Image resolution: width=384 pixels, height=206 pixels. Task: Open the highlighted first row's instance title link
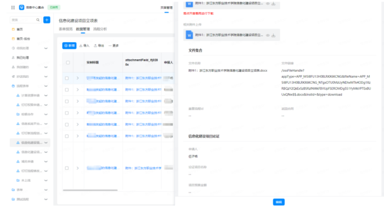[x=103, y=78]
